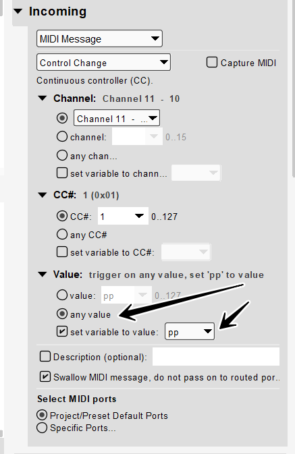Open the 'pp' variable dropdown
The image size is (295, 454).
click(x=190, y=331)
